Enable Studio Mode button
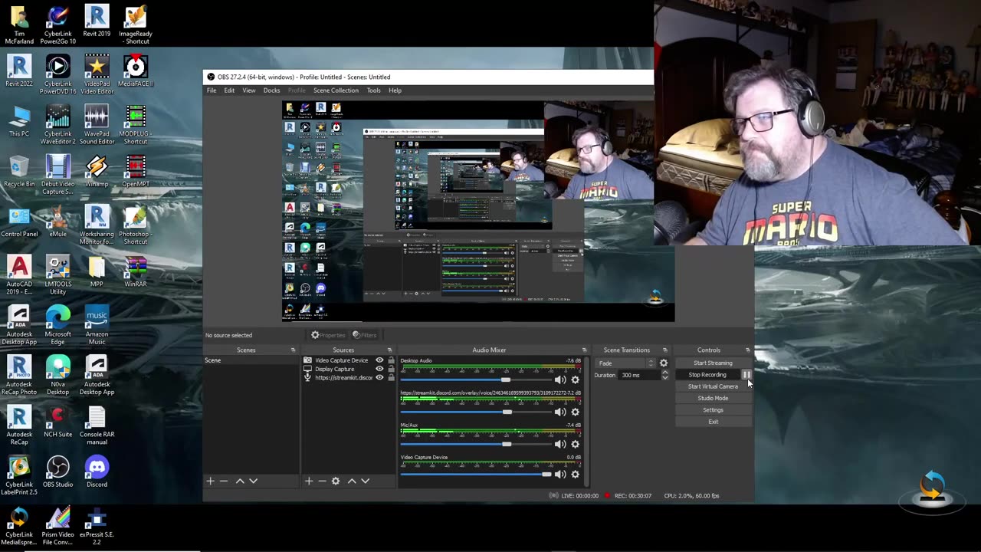 pos(713,398)
